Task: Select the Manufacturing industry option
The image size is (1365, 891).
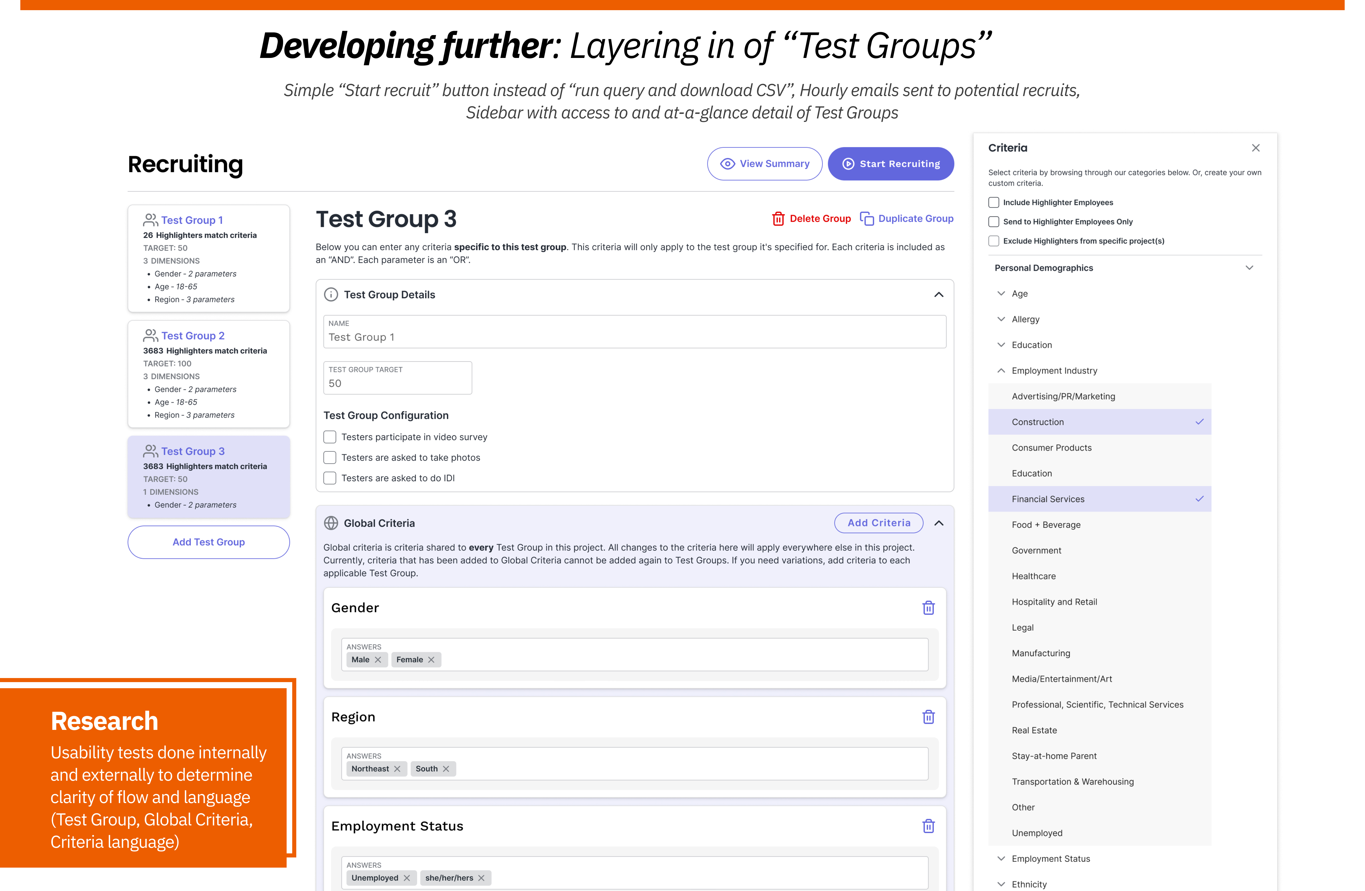Action: tap(1099, 653)
